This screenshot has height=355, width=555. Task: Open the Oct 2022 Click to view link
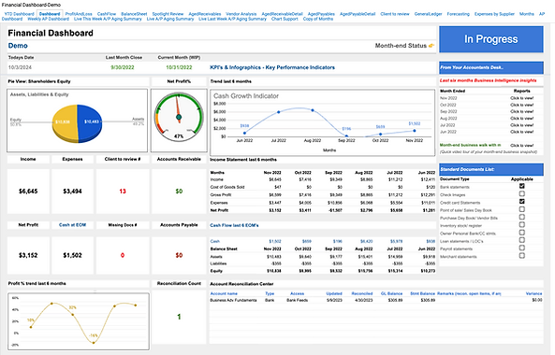[x=521, y=105]
